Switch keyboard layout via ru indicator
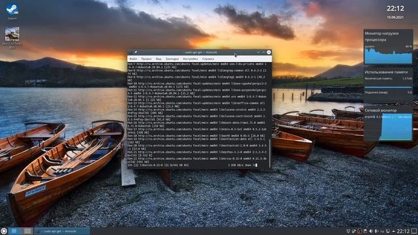This screenshot has width=418, height=235. [x=382, y=231]
